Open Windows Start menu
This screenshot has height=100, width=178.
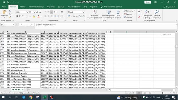pyautogui.click(x=3, y=97)
